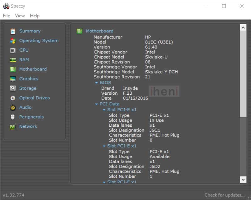
Task: Show the Network section
Action: point(28,126)
